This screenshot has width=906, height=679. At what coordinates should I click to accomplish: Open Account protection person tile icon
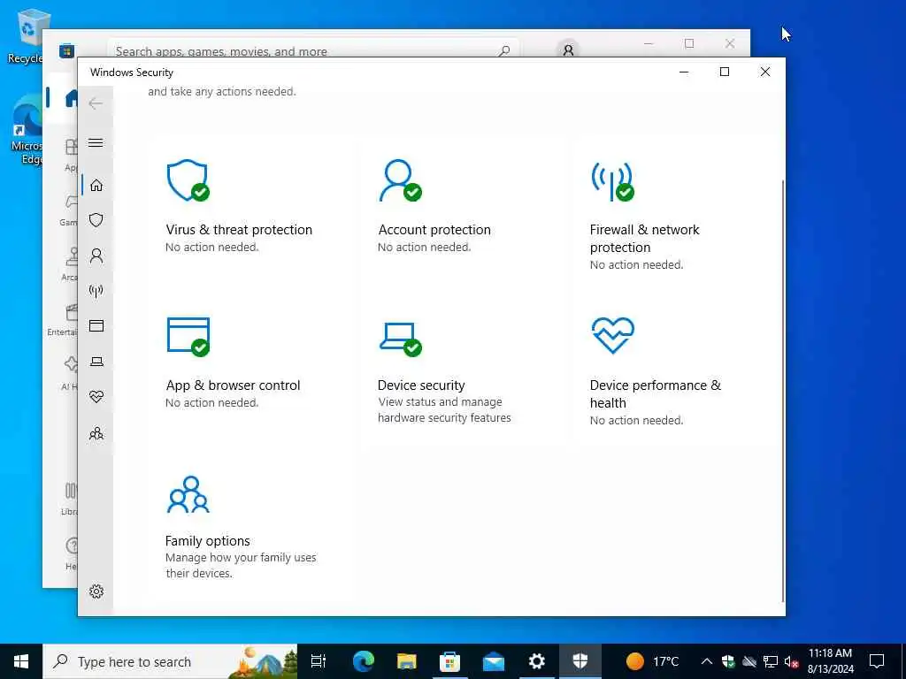pyautogui.click(x=400, y=180)
